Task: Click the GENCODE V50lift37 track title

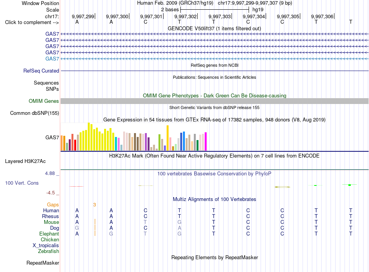Action: (x=214, y=29)
